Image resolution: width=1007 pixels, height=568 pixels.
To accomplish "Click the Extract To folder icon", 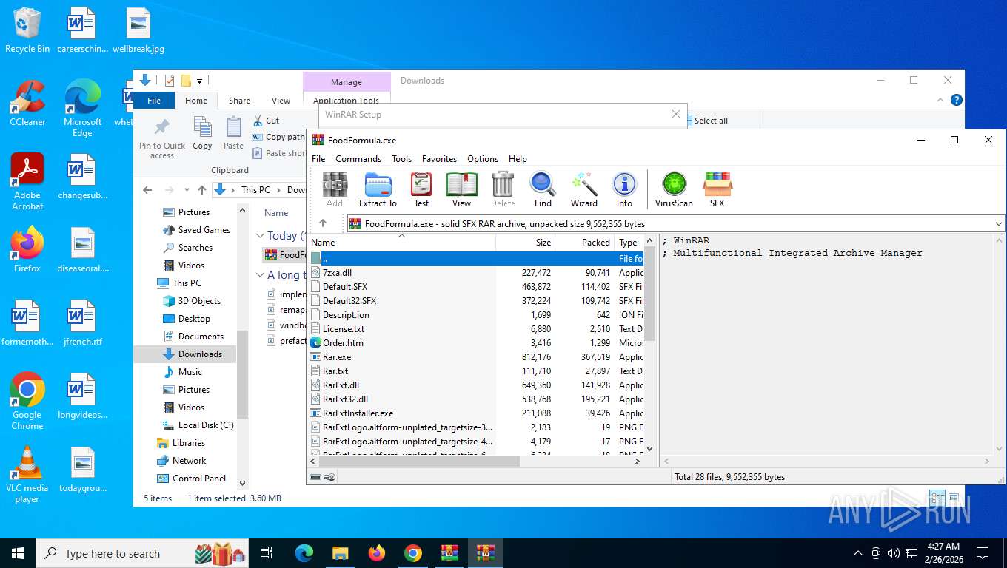I will [x=378, y=189].
